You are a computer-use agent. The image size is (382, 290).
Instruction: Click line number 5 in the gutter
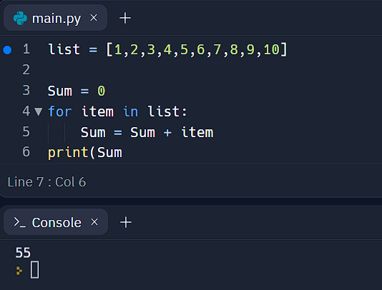(x=26, y=132)
